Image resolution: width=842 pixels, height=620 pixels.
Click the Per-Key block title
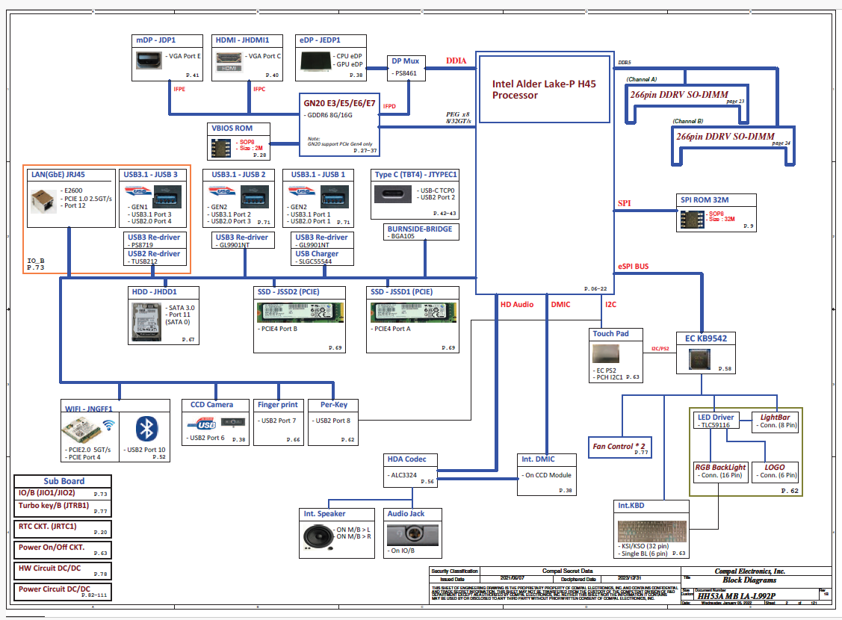[334, 405]
